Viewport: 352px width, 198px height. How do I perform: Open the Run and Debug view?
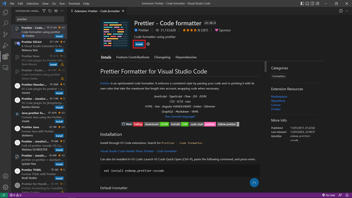click(x=5, y=45)
